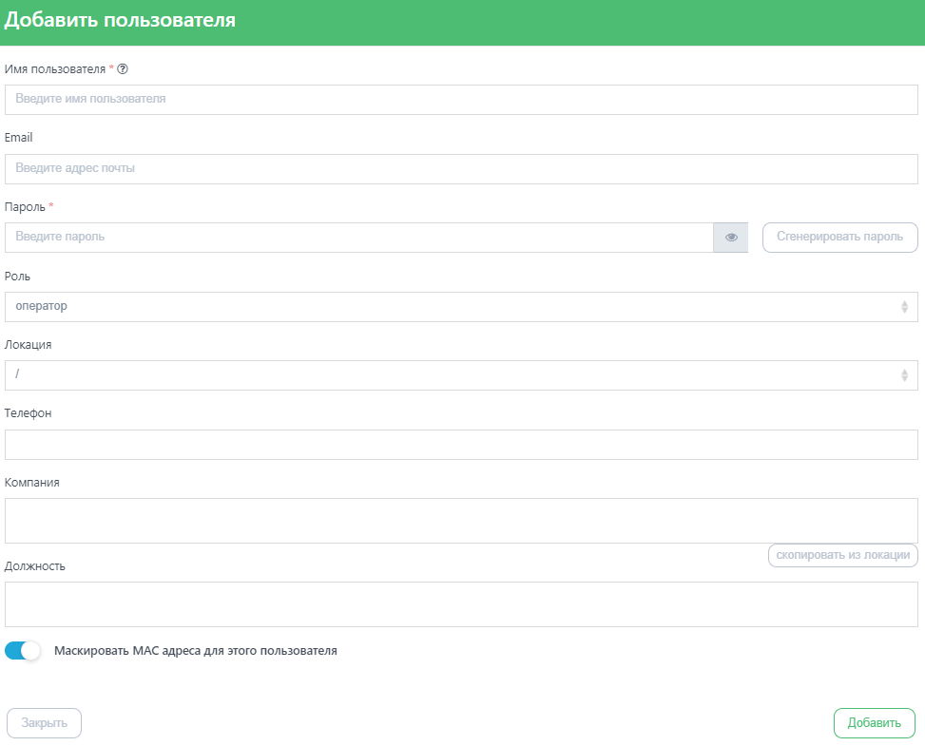Click the Должность field label
Image resolution: width=925 pixels, height=746 pixels.
35,566
